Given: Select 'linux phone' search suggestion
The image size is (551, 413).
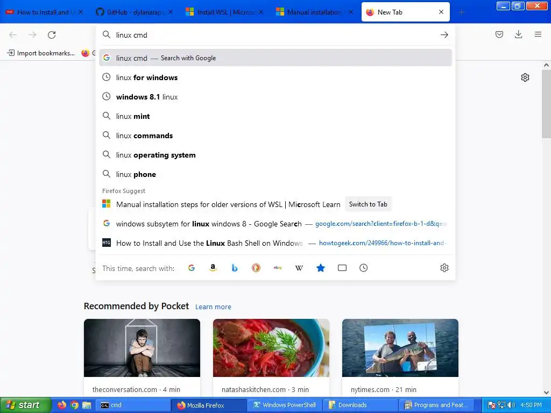Looking at the screenshot, I should click(x=275, y=174).
